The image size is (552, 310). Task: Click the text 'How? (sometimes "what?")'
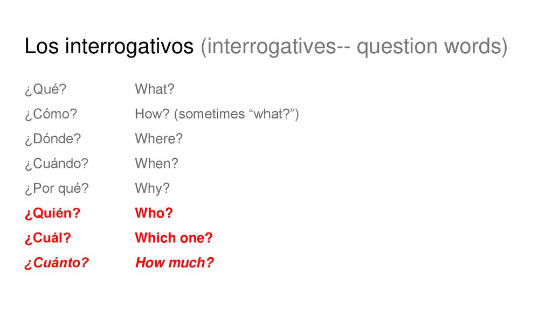pos(217,114)
